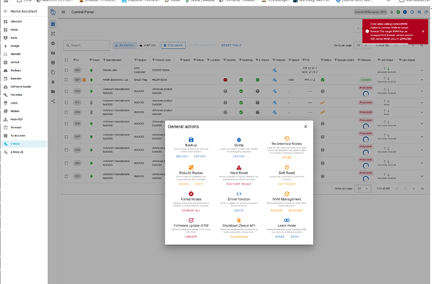Screen dimensions: 432x284
Task: Select the PHYSICAL nodes tab
Action: click(125, 46)
